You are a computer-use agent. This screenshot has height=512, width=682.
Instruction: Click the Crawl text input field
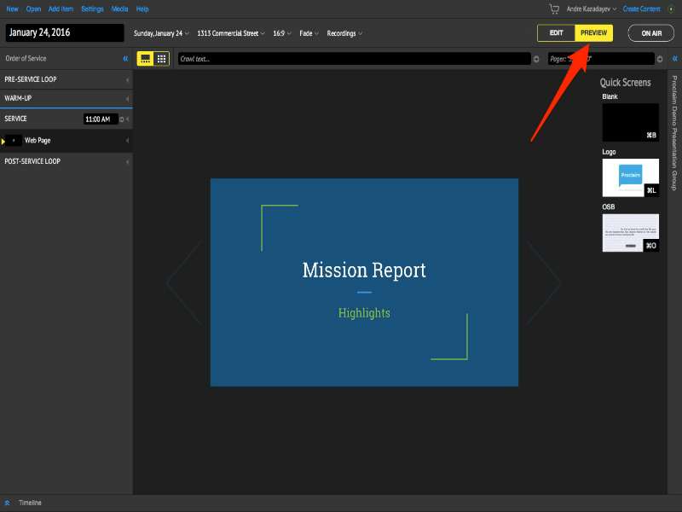click(x=353, y=59)
